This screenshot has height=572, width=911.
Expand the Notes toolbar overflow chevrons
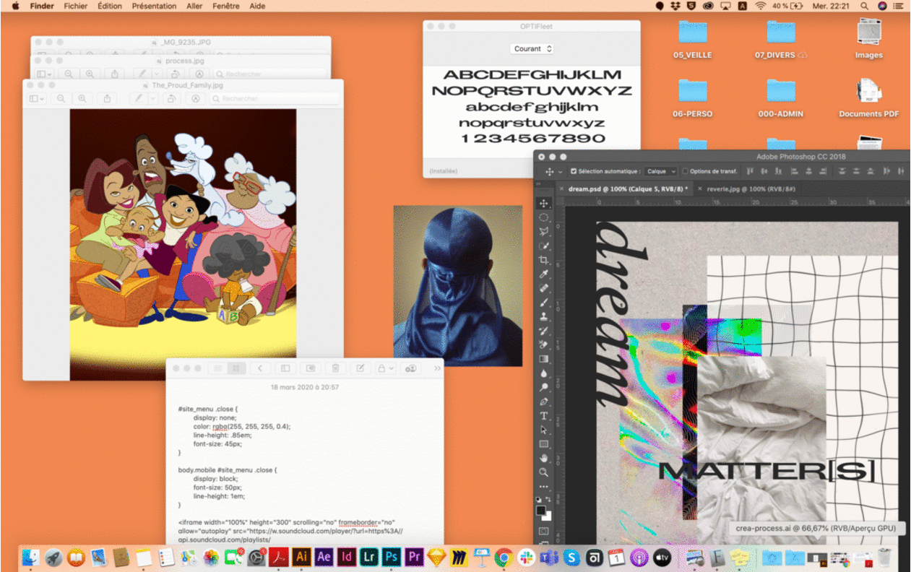[437, 368]
